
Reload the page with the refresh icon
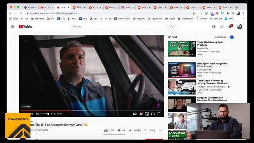pos(21,14)
